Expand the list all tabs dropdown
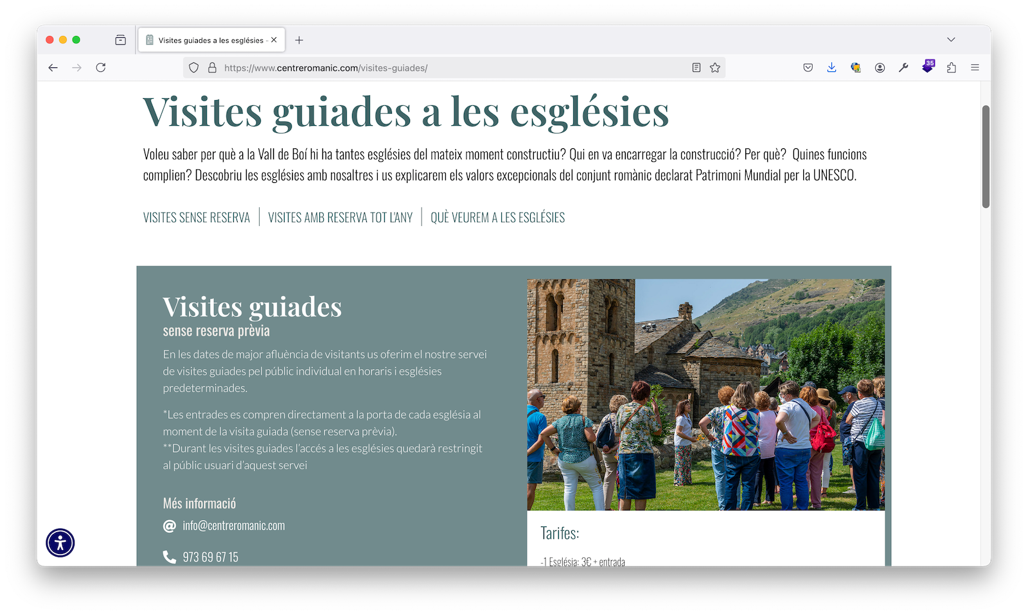Viewport: 1028px width, 615px height. coord(951,40)
